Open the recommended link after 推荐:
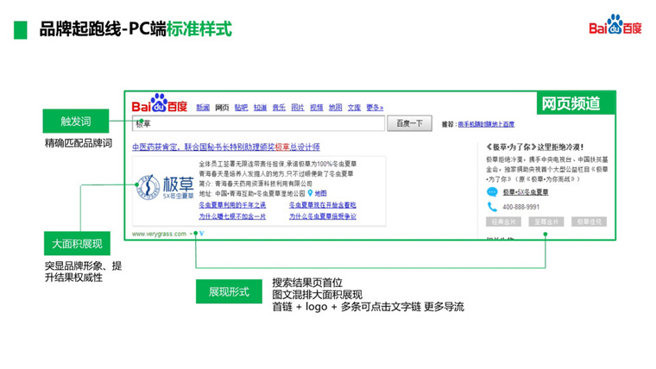656x369 pixels. 486,124
